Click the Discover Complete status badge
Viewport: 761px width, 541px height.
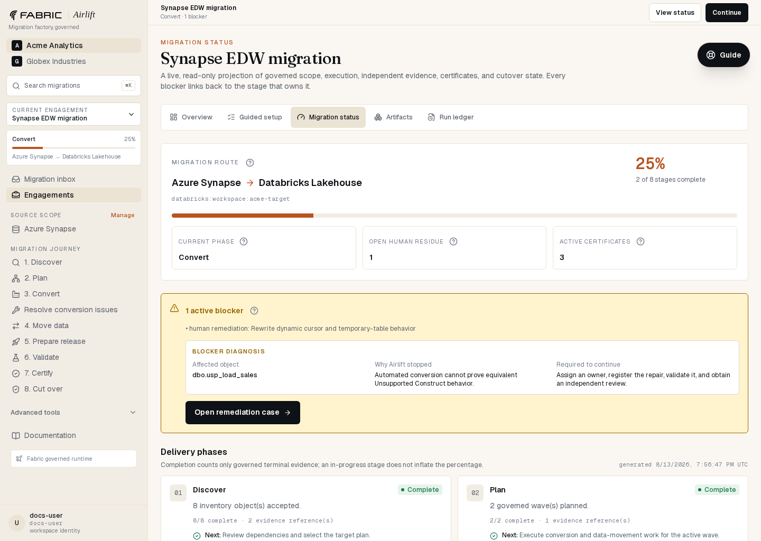tap(420, 490)
